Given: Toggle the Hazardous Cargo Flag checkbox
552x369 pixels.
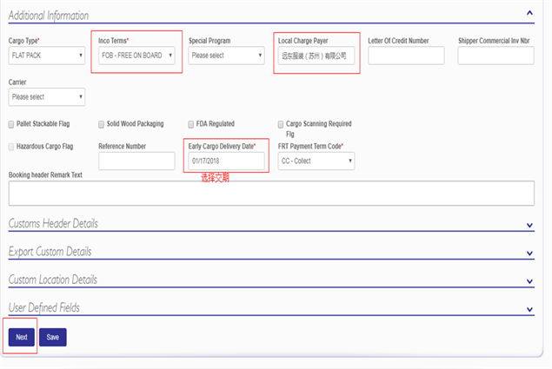Looking at the screenshot, I should click(x=11, y=147).
